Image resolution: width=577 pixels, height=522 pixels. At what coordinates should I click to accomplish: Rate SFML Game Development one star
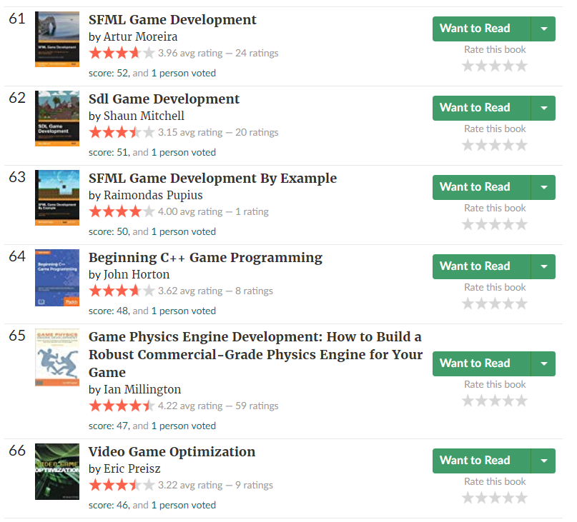coord(468,66)
